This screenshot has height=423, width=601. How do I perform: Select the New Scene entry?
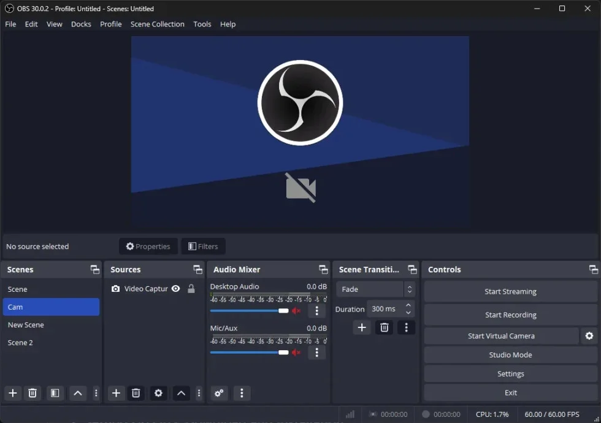point(51,325)
